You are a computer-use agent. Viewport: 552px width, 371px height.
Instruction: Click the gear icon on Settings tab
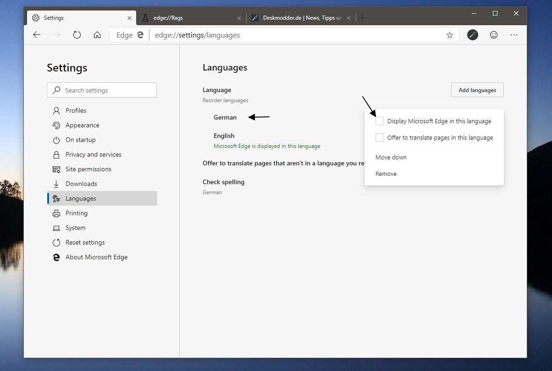36,18
